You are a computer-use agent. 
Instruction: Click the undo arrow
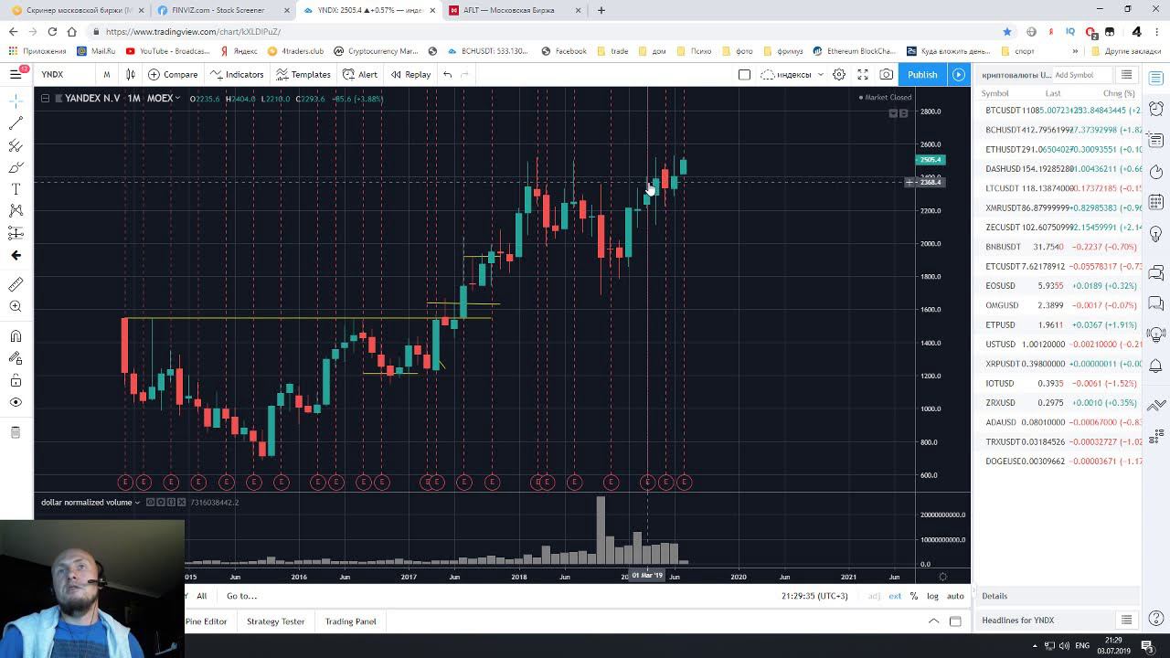(447, 74)
